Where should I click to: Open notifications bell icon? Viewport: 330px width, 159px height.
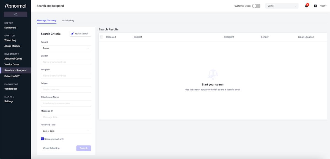[307, 6]
